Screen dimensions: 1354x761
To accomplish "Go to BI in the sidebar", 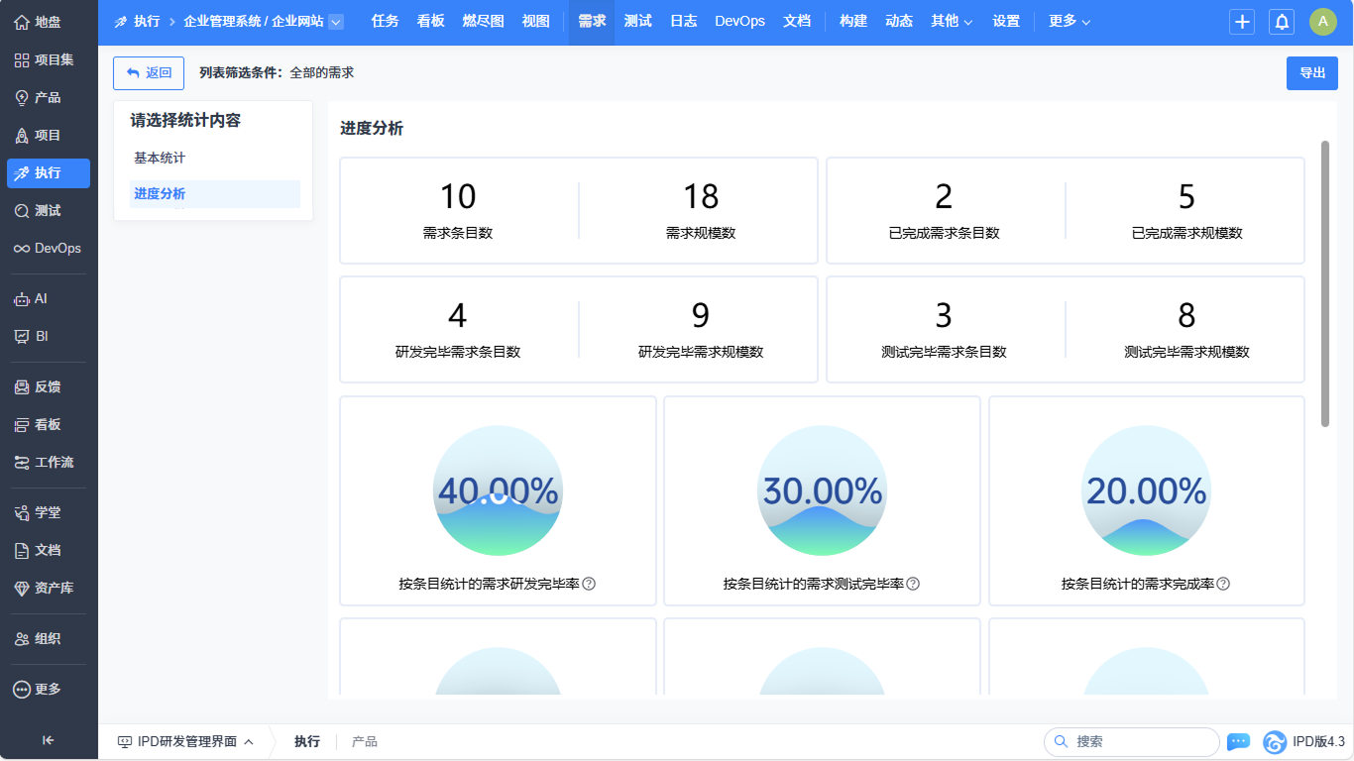I will (42, 336).
